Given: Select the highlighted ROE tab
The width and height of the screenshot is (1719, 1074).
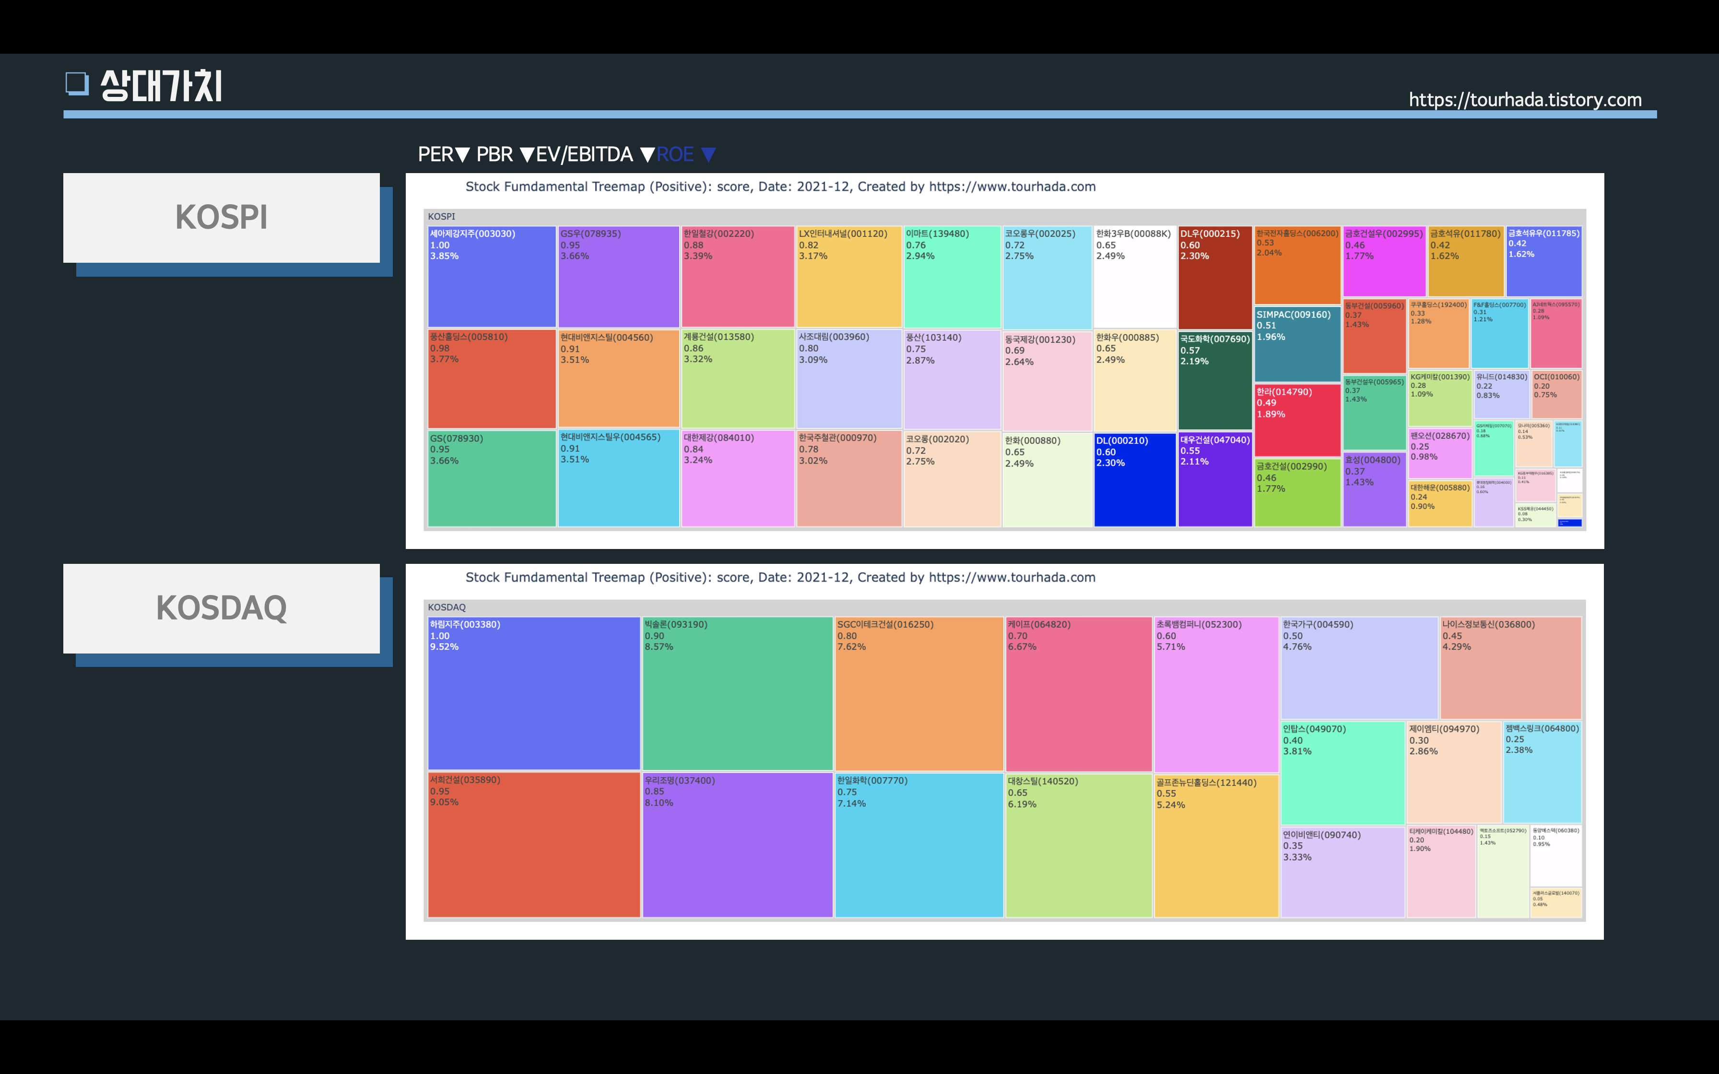Looking at the screenshot, I should tap(675, 155).
